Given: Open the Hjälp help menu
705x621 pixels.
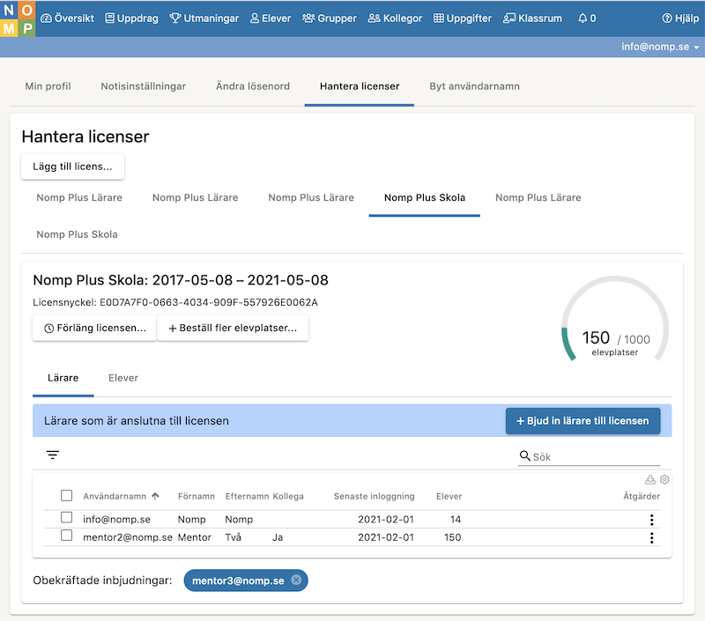Looking at the screenshot, I should (x=680, y=18).
